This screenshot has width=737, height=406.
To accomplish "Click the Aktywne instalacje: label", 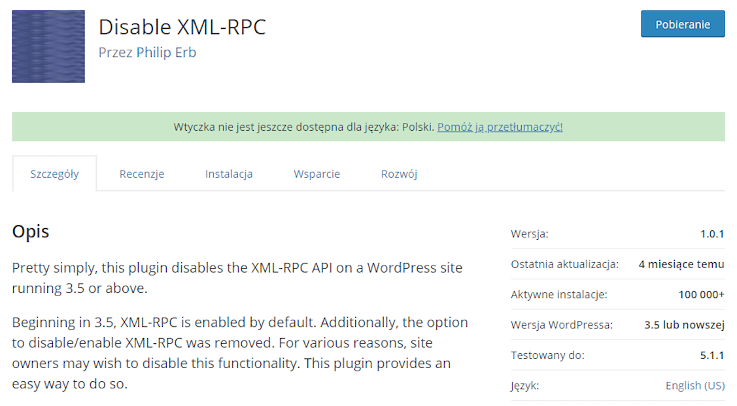I will point(559,295).
